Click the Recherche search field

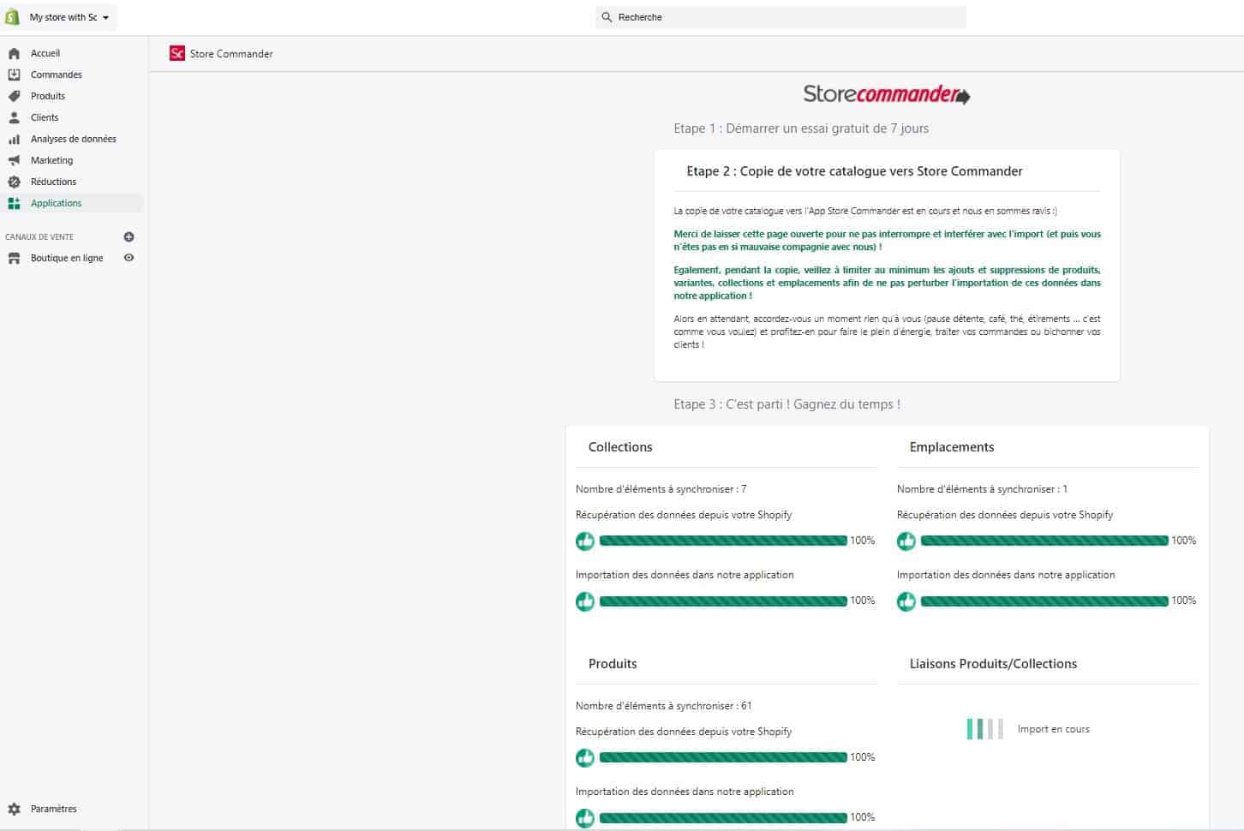coord(780,17)
